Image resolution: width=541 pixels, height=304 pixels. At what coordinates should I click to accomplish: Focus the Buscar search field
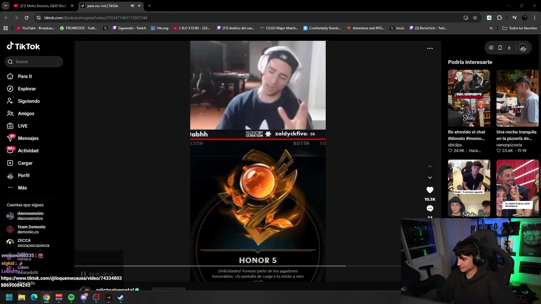(34, 62)
